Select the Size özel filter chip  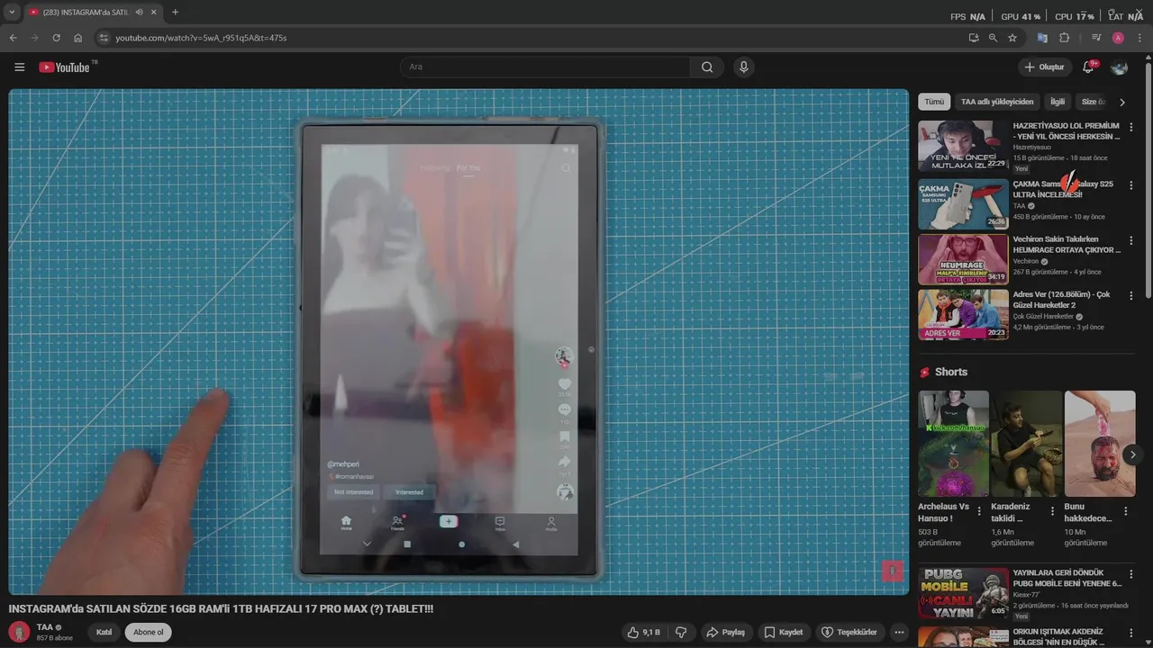tap(1093, 103)
